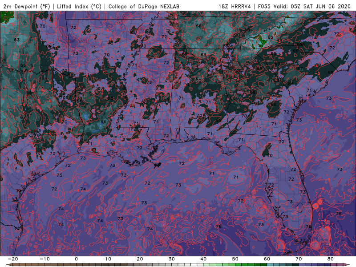Click the '50' color scale label

pyautogui.click(x=235, y=259)
